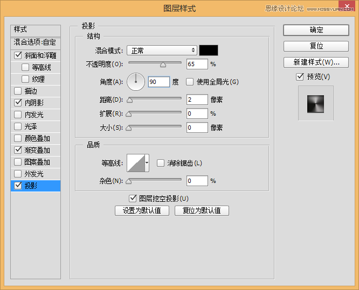Enable 使用全局光 checkbox
The image size is (359, 290).
[190, 82]
